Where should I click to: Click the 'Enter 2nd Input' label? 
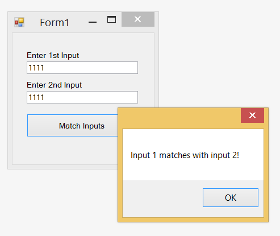[54, 85]
